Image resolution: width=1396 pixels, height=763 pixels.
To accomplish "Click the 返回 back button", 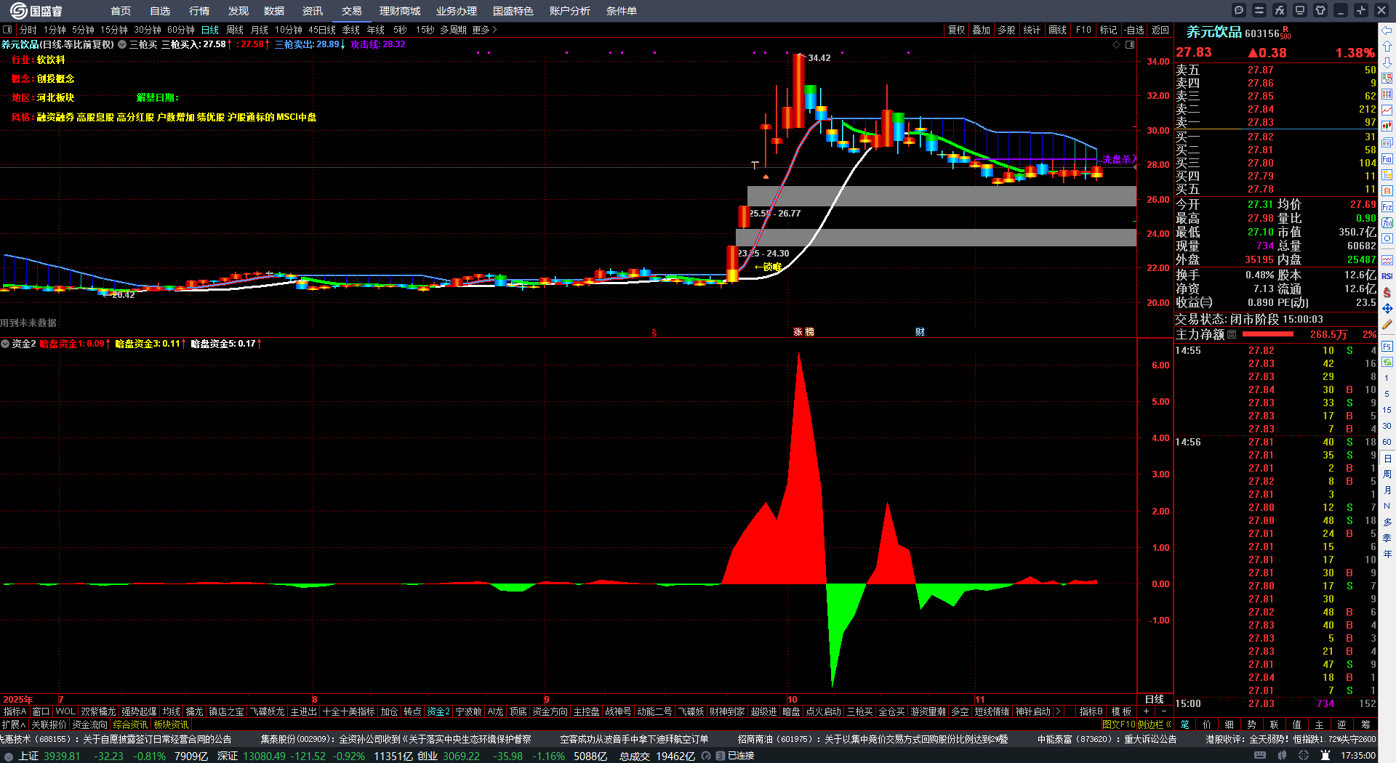I will 1160,30.
